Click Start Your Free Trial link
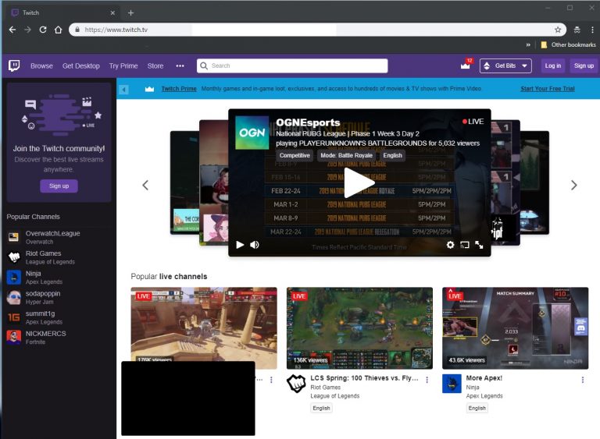This screenshot has height=439, width=600. point(548,89)
